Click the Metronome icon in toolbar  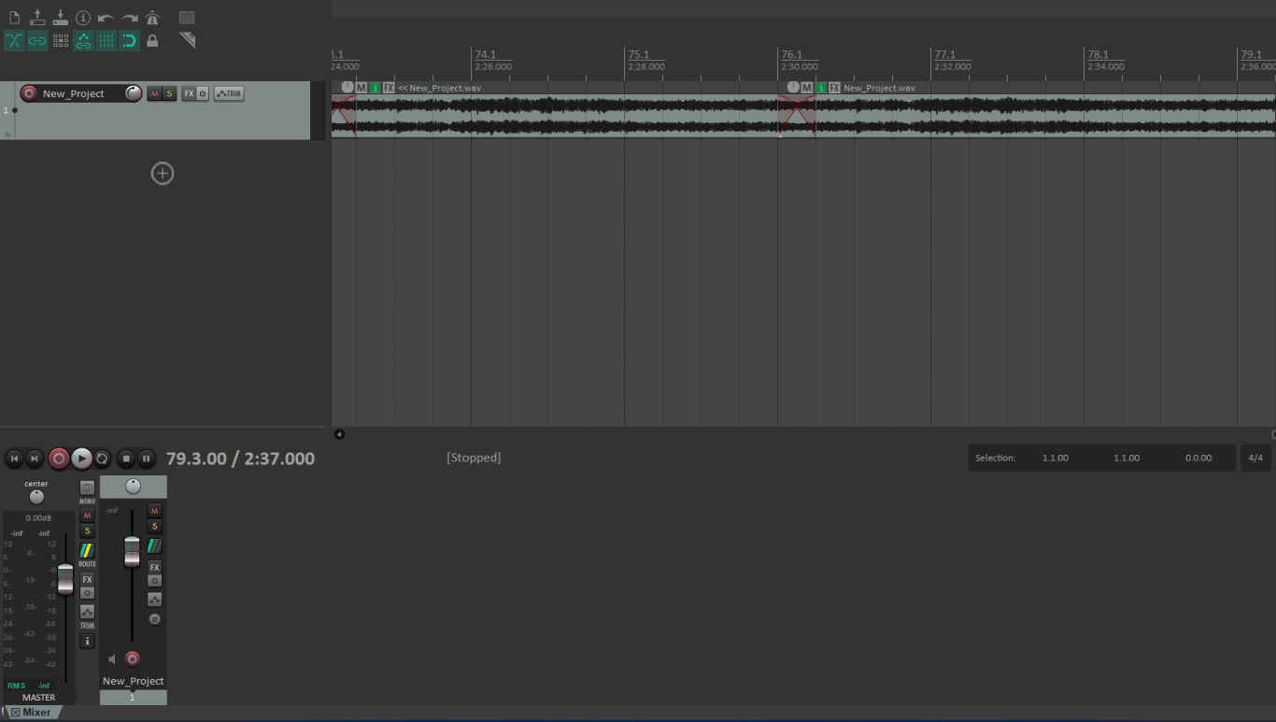tap(152, 18)
